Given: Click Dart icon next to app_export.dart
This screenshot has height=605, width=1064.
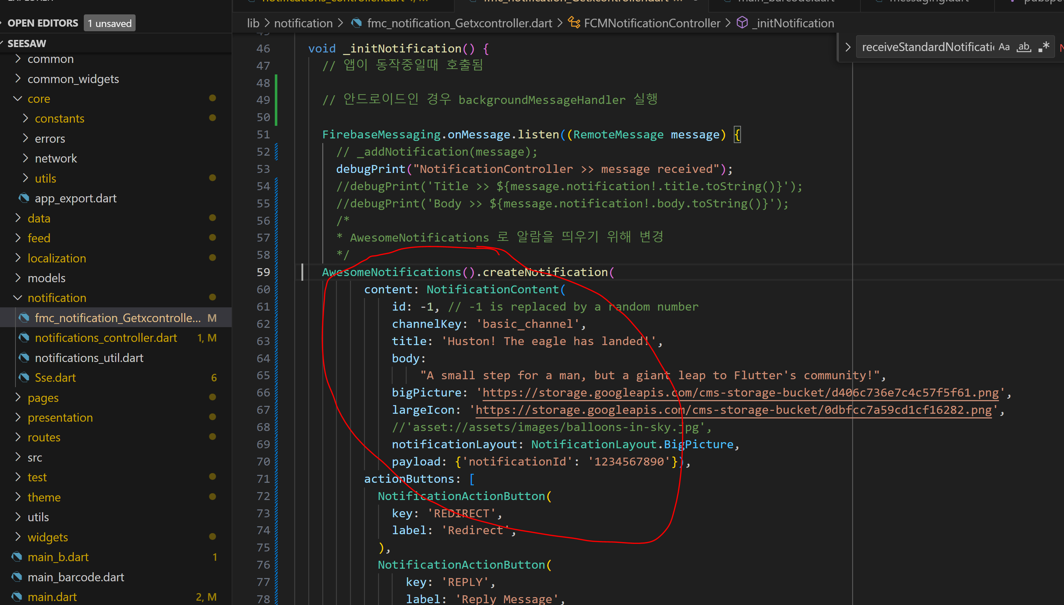Looking at the screenshot, I should click(x=24, y=198).
